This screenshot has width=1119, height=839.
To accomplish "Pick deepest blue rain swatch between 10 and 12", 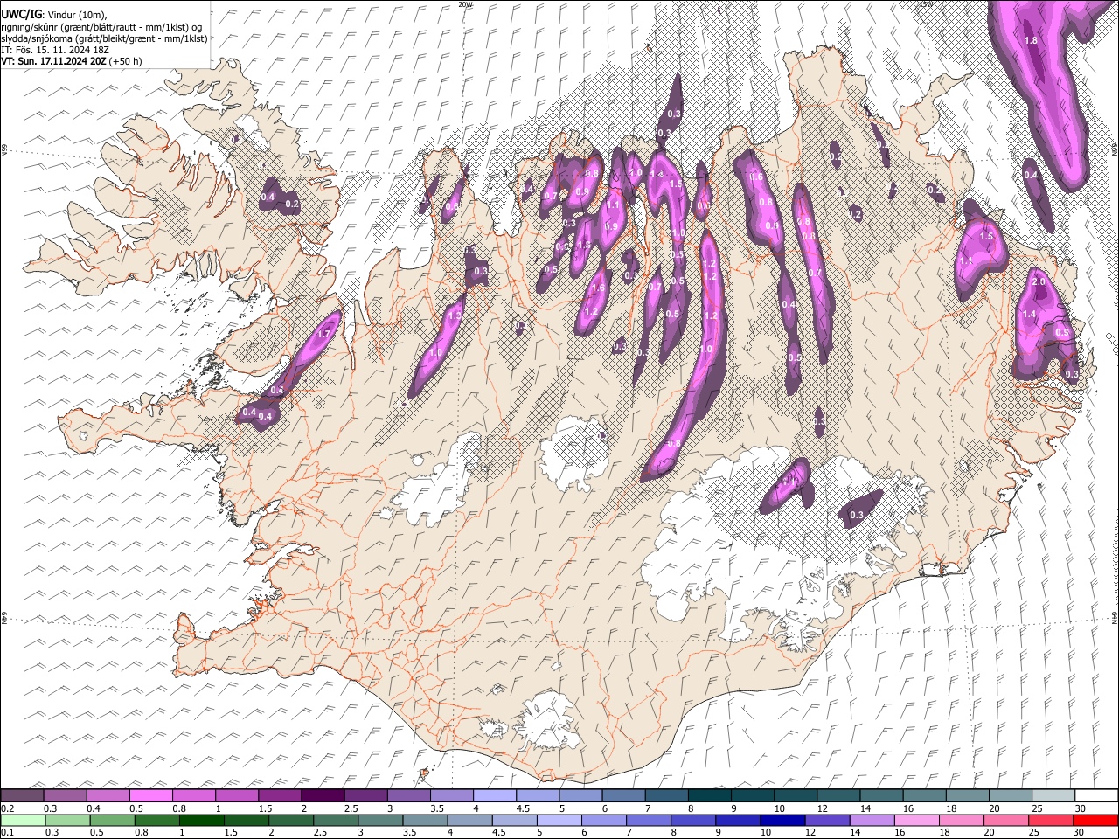I will [x=782, y=820].
